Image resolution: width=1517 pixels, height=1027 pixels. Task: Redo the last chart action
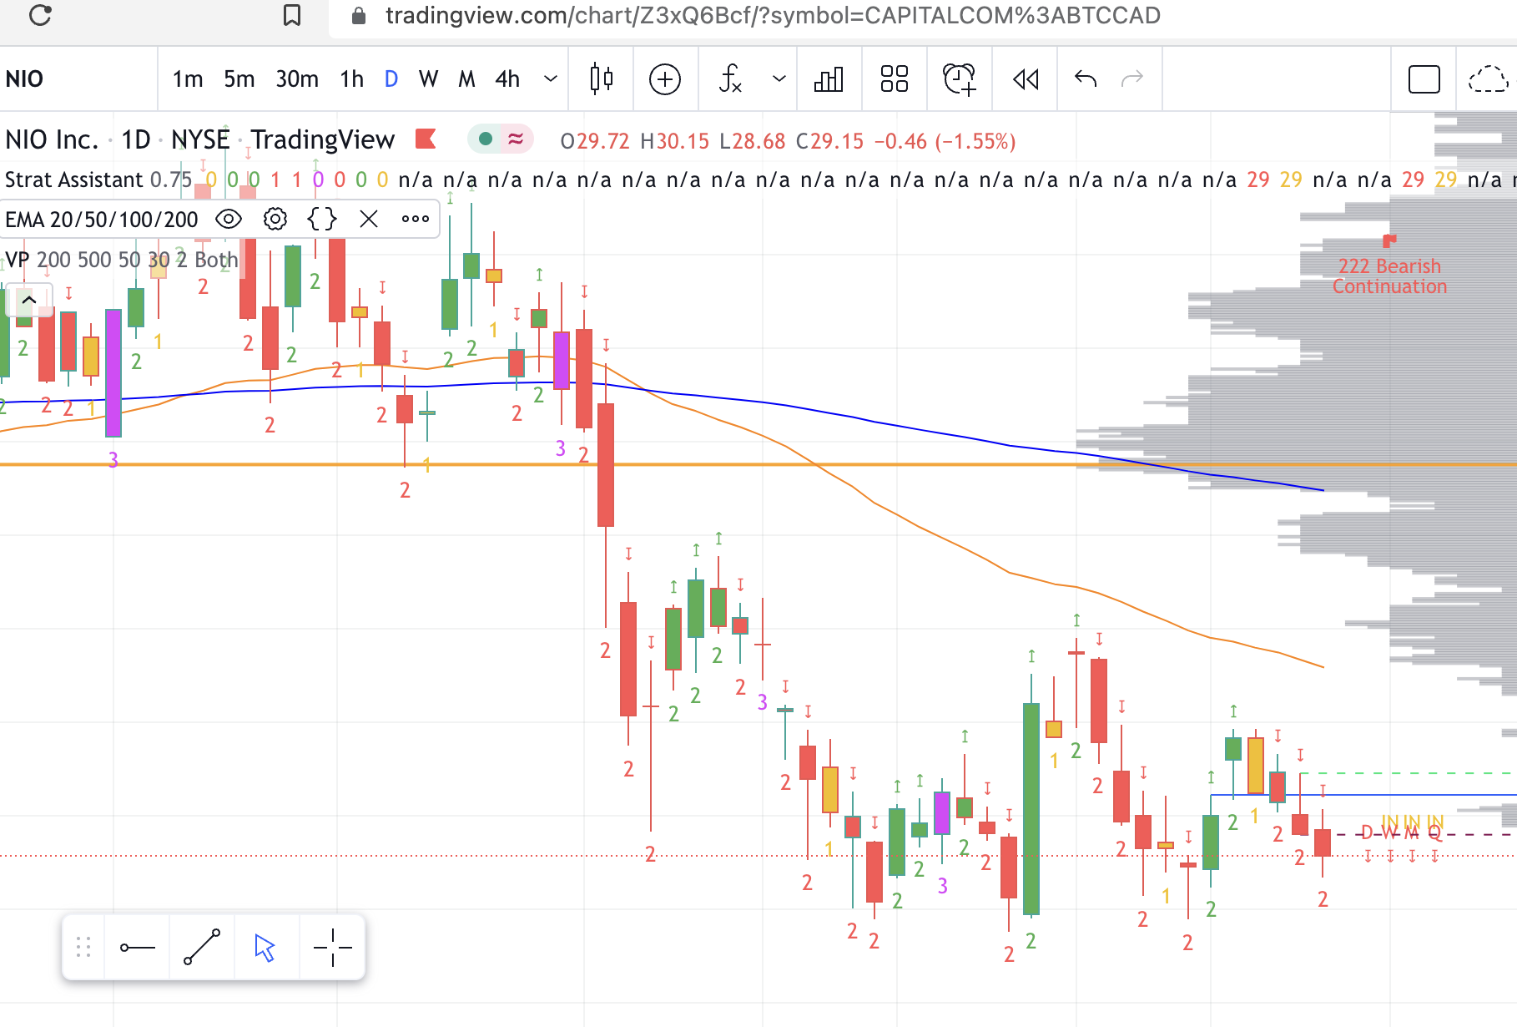[x=1132, y=79]
